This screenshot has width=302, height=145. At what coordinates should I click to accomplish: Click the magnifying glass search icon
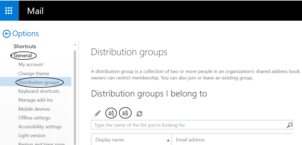pos(289,125)
